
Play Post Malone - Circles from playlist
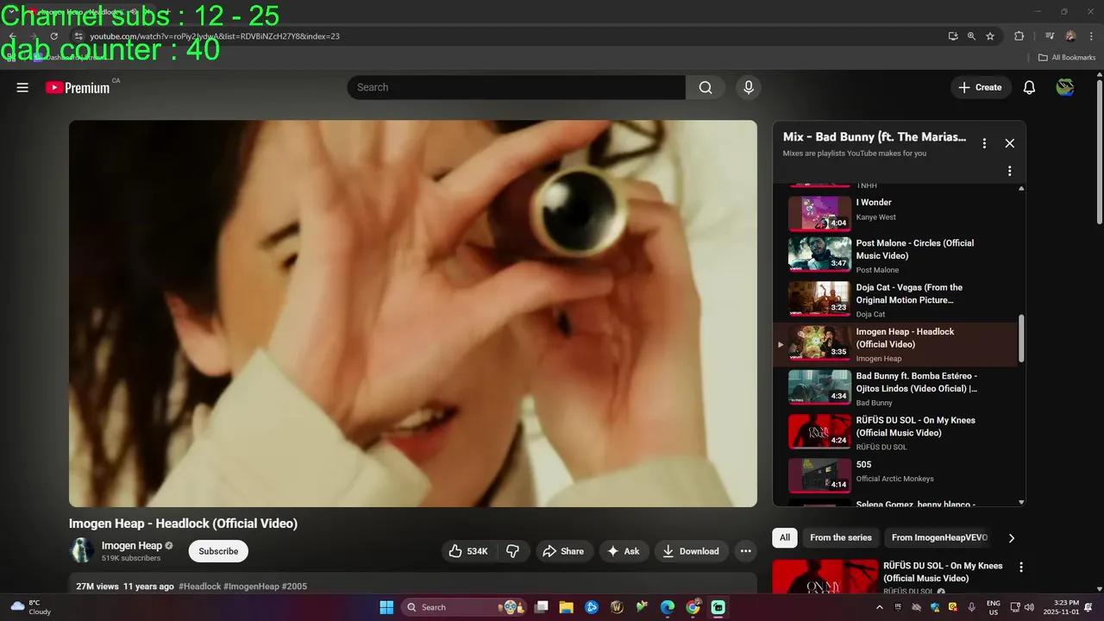coord(897,255)
